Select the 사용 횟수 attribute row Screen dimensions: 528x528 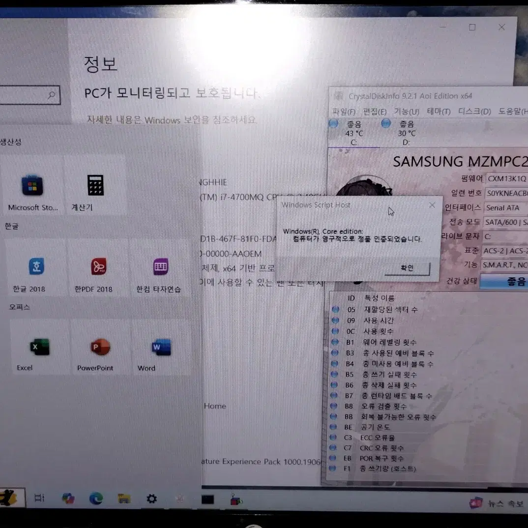(x=429, y=331)
